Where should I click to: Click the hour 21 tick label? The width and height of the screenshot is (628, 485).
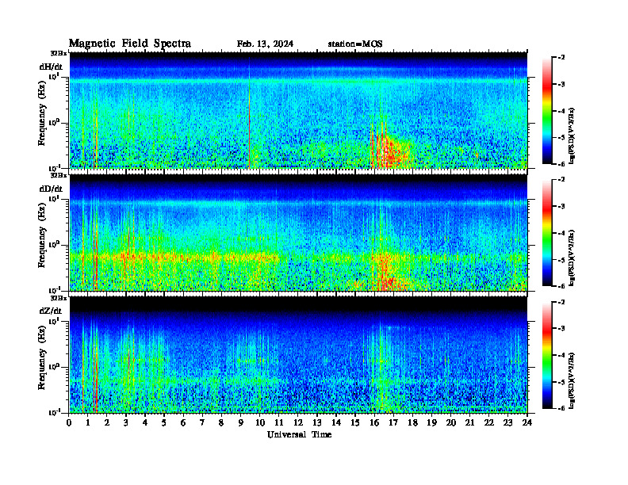coord(470,422)
